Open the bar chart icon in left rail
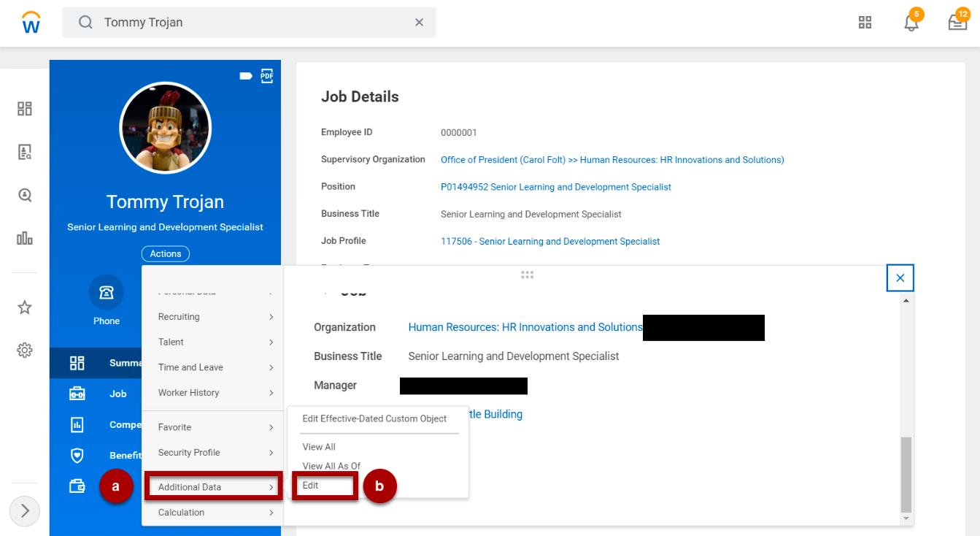The image size is (980, 536). pyautogui.click(x=25, y=238)
